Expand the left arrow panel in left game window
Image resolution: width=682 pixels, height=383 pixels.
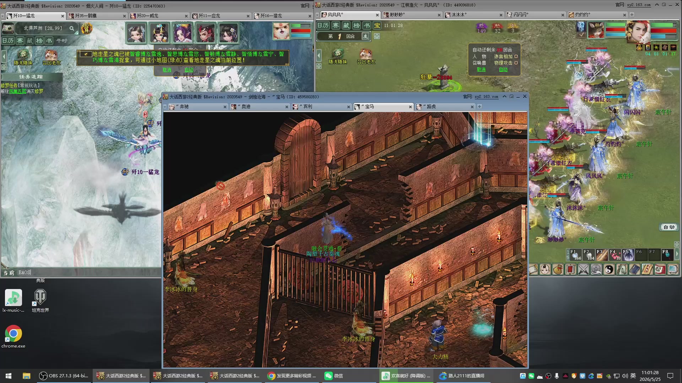pos(4,56)
